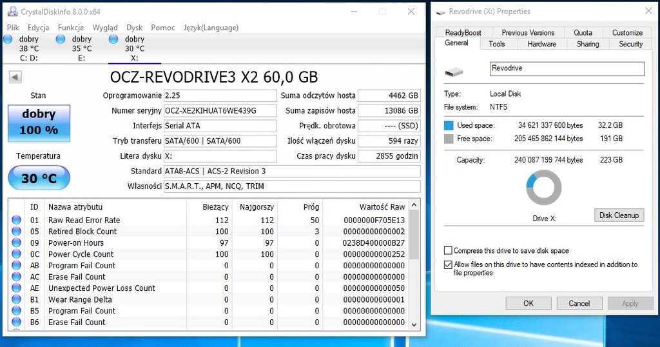
Task: Click status orb for B5 Program Fail Count
Action: pyautogui.click(x=16, y=311)
